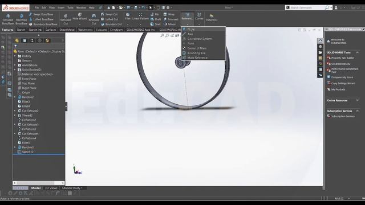This screenshot has height=205, width=365.
Task: Select the Draft tool
Action: pos(156,19)
